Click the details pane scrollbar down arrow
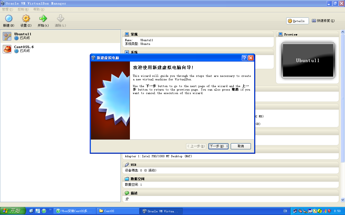345x215 pixels. point(343,200)
